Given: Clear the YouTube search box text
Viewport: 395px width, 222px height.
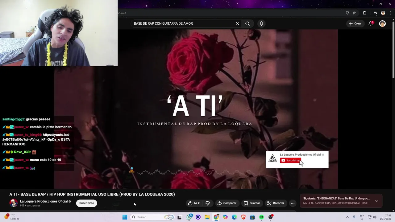Looking at the screenshot, I should (x=238, y=23).
